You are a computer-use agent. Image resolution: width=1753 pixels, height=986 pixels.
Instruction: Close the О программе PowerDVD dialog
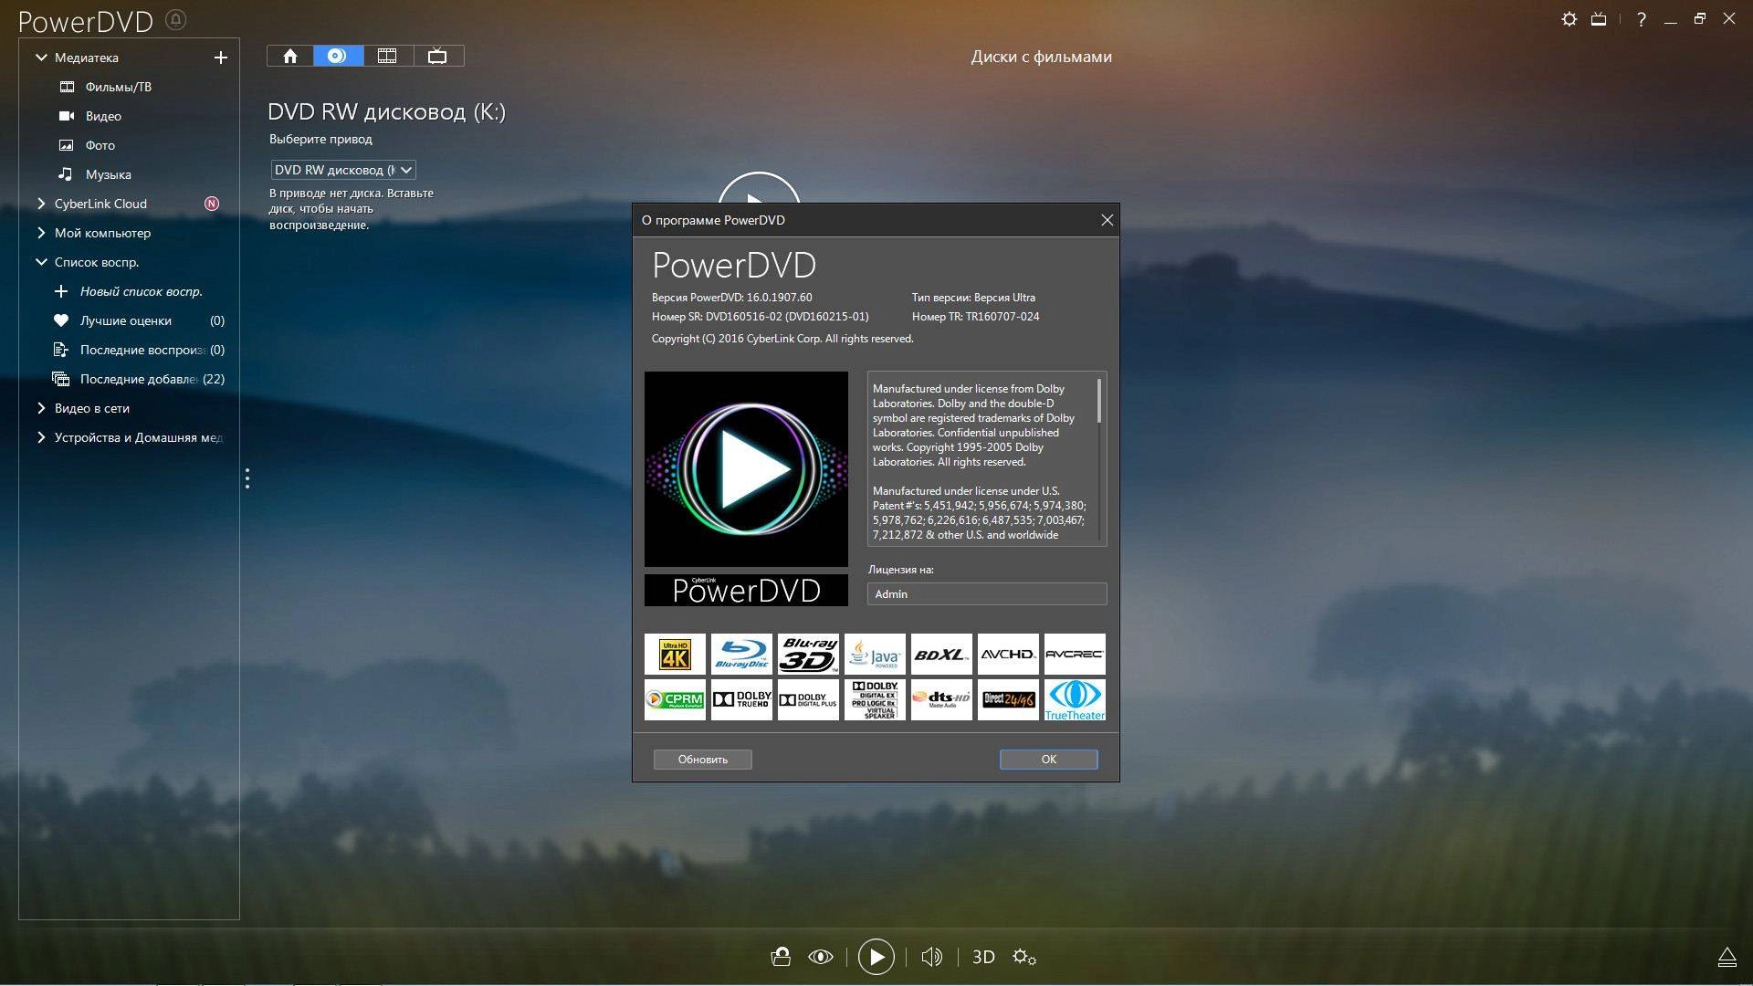tap(1107, 220)
